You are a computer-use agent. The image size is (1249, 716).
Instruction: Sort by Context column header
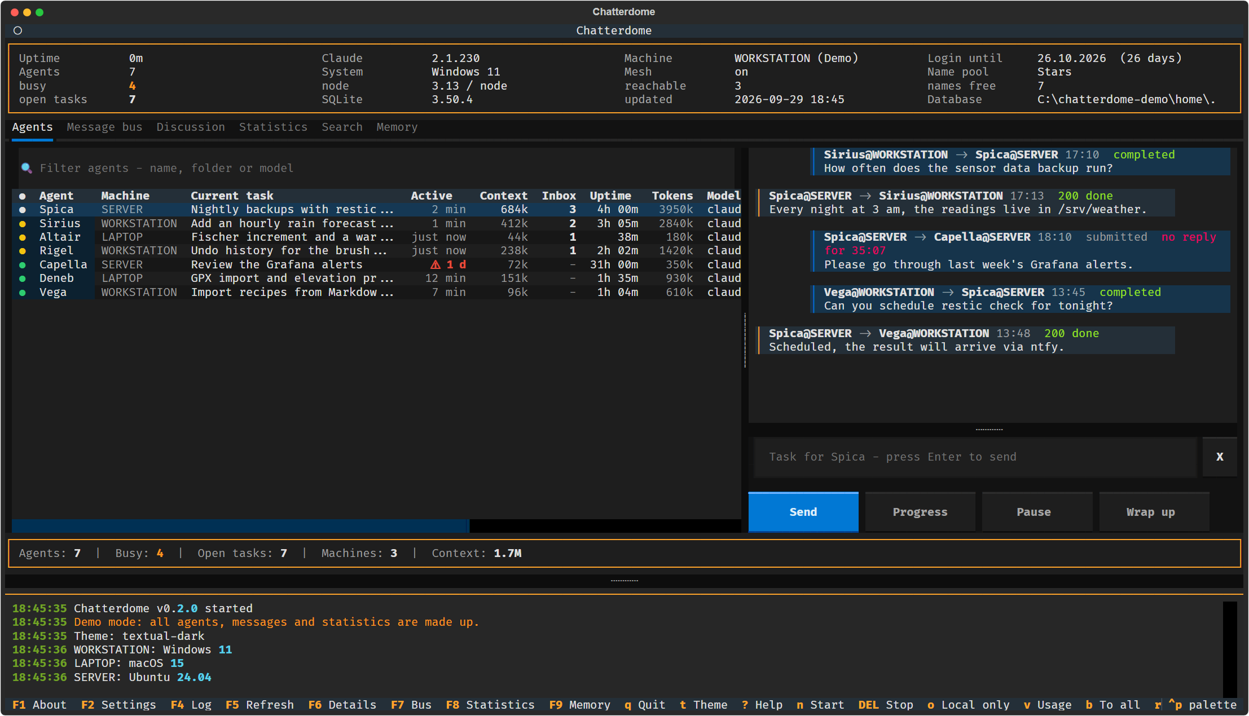tap(504, 196)
